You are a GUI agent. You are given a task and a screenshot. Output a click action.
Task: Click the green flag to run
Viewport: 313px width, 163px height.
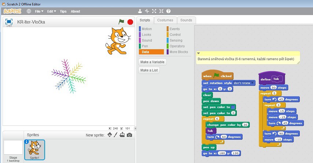tap(121, 22)
